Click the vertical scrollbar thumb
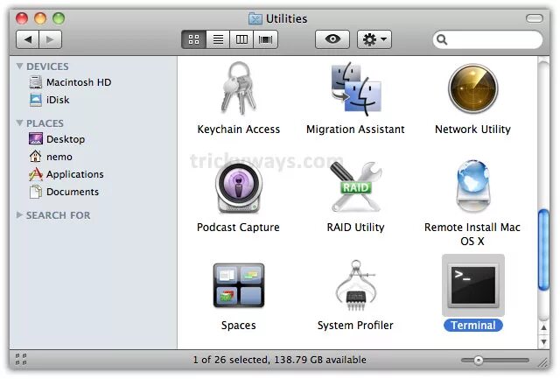 tap(543, 249)
